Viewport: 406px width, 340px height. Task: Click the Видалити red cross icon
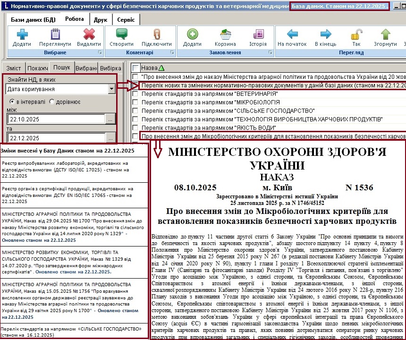click(89, 35)
